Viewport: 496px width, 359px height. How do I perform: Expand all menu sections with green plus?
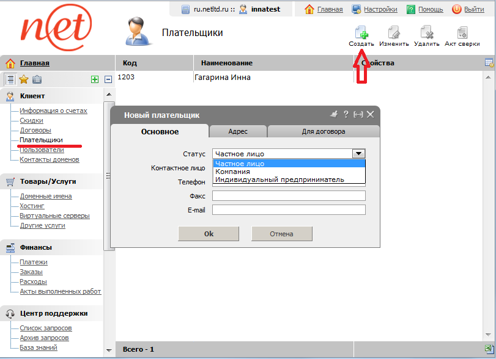[95, 79]
